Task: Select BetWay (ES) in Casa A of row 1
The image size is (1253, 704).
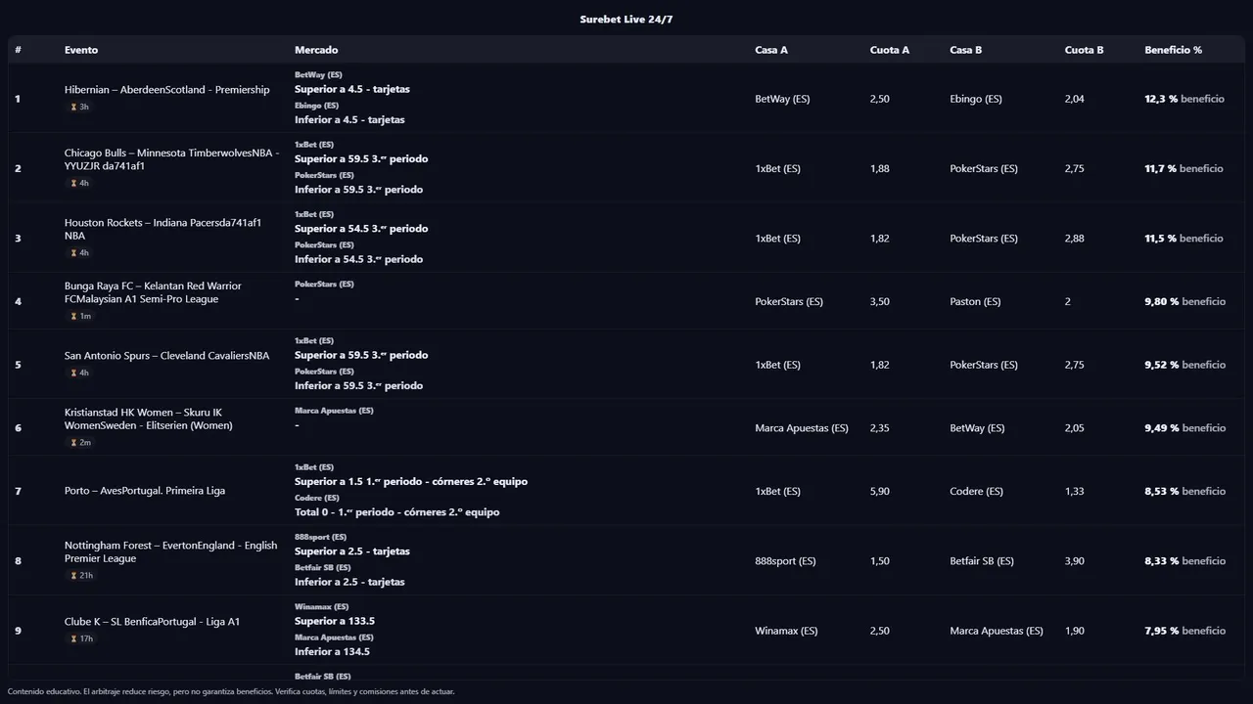Action: point(782,99)
